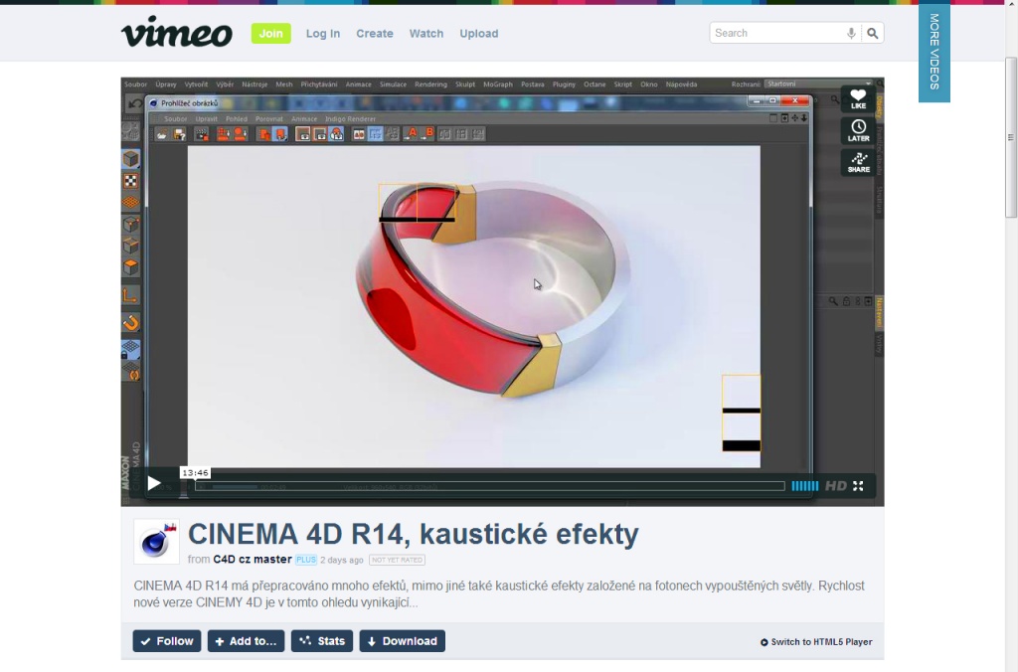Click the page vertical scrollbar thumb
Screen dimensions: 1018x672
pos(1011,137)
